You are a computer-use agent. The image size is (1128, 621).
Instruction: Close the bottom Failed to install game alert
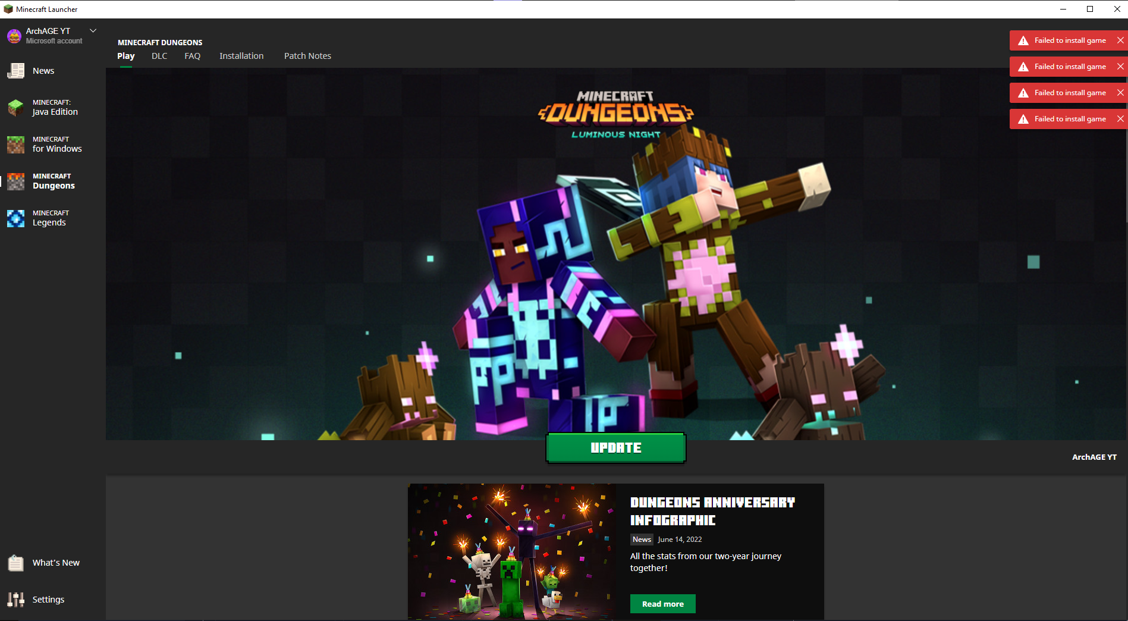[1120, 119]
